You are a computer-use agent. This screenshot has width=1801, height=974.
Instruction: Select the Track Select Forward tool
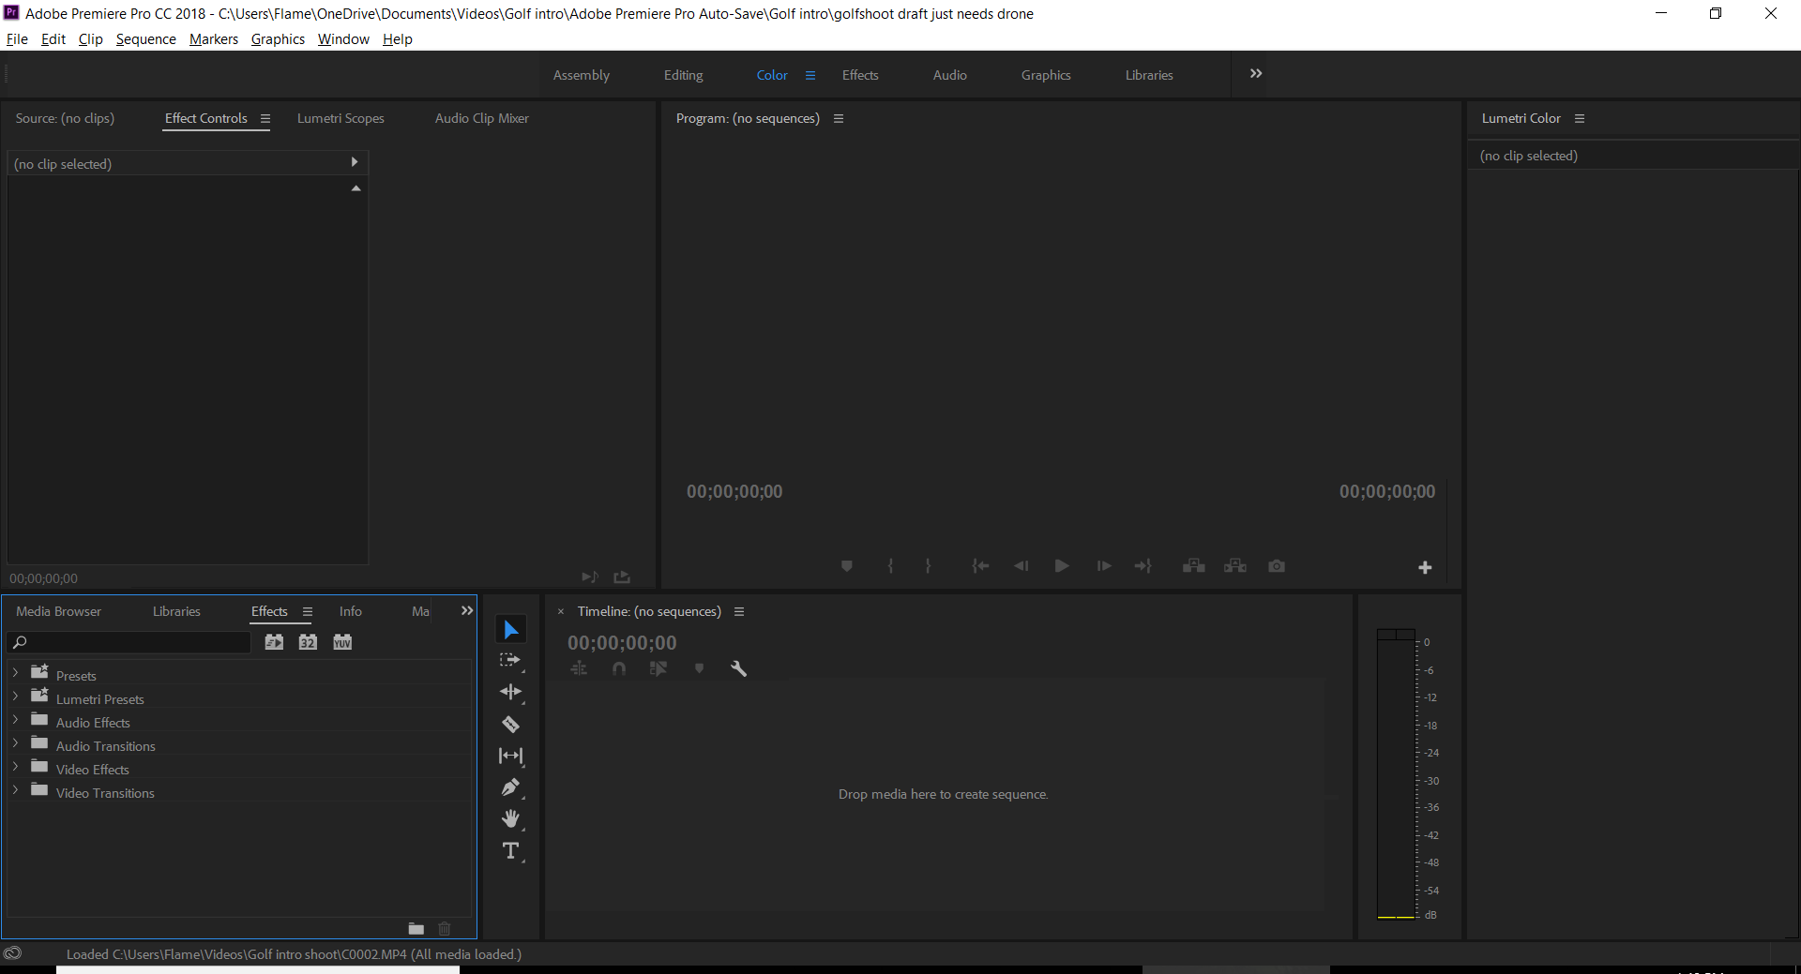tap(510, 660)
